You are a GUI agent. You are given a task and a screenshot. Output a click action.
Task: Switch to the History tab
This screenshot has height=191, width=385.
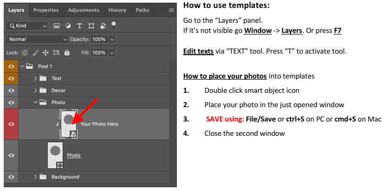[x=117, y=10]
